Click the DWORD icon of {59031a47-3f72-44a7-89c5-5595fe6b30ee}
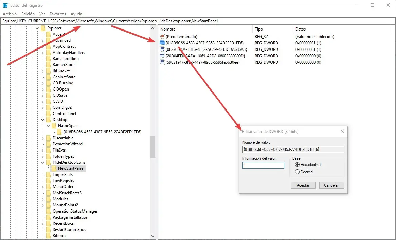Viewport: 396px width, 240px height. click(162, 62)
